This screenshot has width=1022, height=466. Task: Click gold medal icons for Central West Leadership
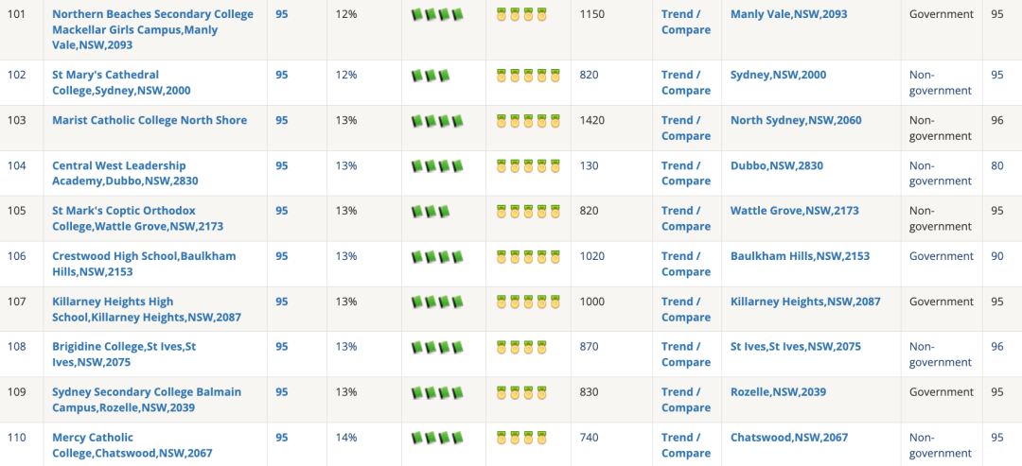(528, 166)
